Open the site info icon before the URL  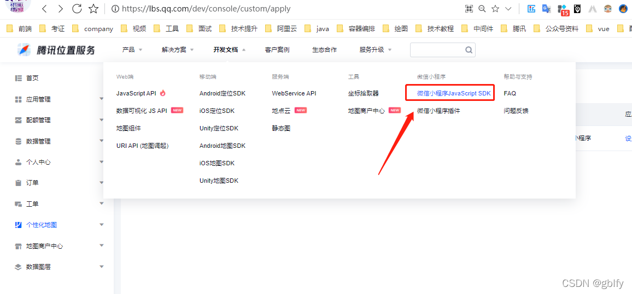click(x=115, y=8)
